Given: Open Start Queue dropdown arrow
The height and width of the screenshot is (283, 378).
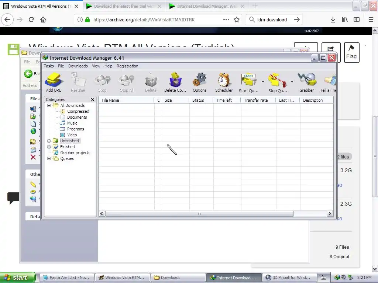Looking at the screenshot, I should pos(263,82).
